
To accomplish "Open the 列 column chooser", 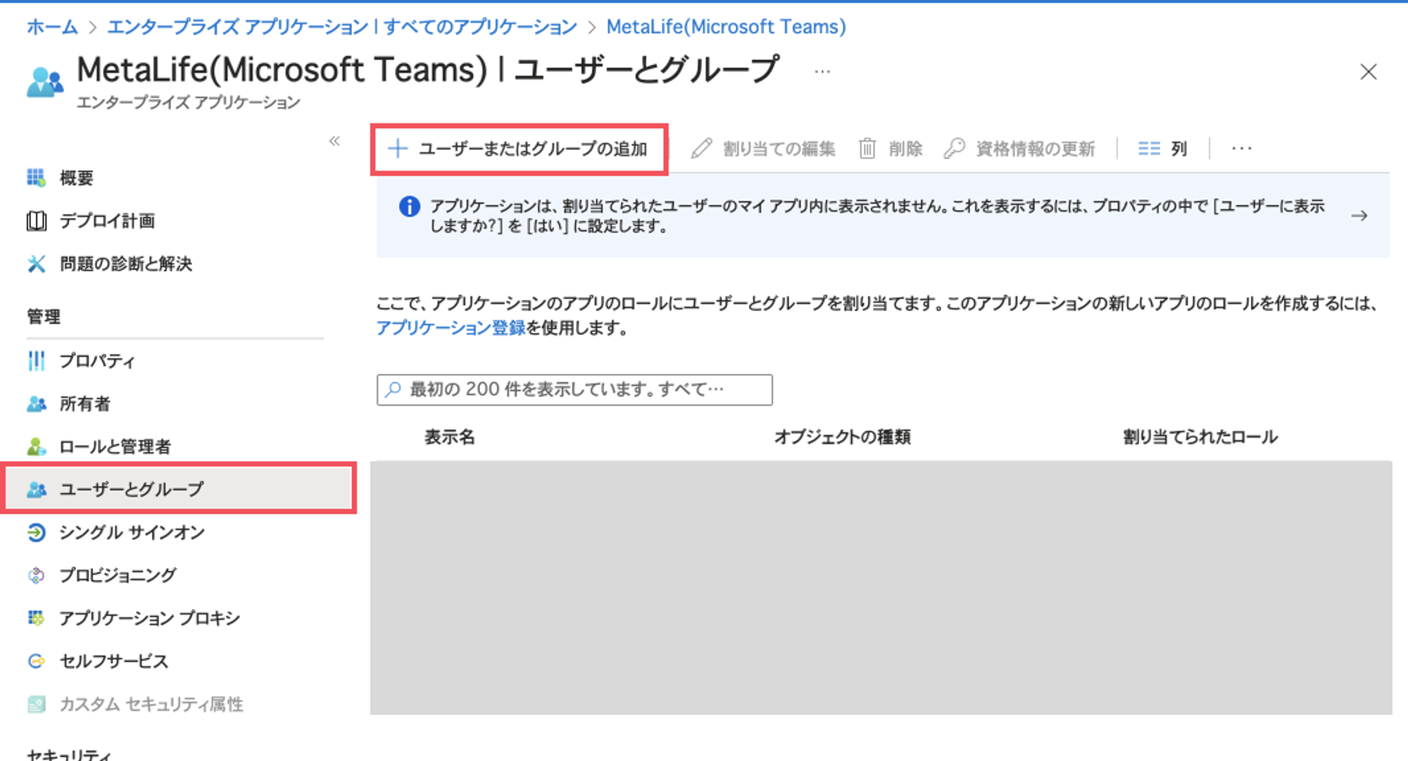I will (1163, 149).
